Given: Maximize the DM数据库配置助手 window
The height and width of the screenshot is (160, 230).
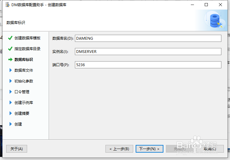Looking at the screenshot, I should point(206,5).
